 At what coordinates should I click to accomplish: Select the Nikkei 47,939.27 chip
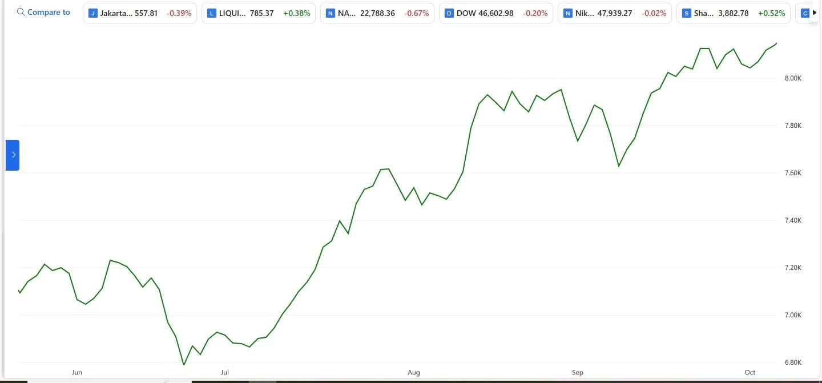(x=614, y=13)
